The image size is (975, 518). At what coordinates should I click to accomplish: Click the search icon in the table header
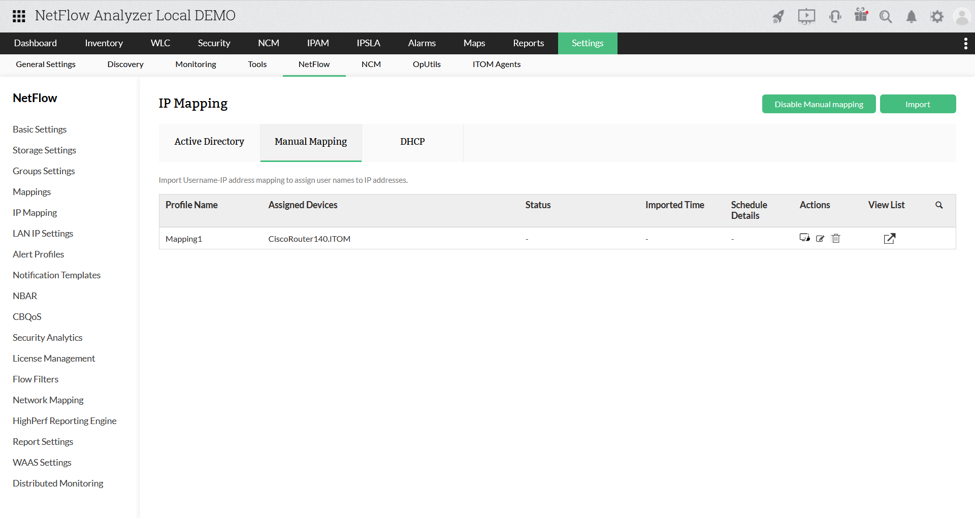(938, 205)
